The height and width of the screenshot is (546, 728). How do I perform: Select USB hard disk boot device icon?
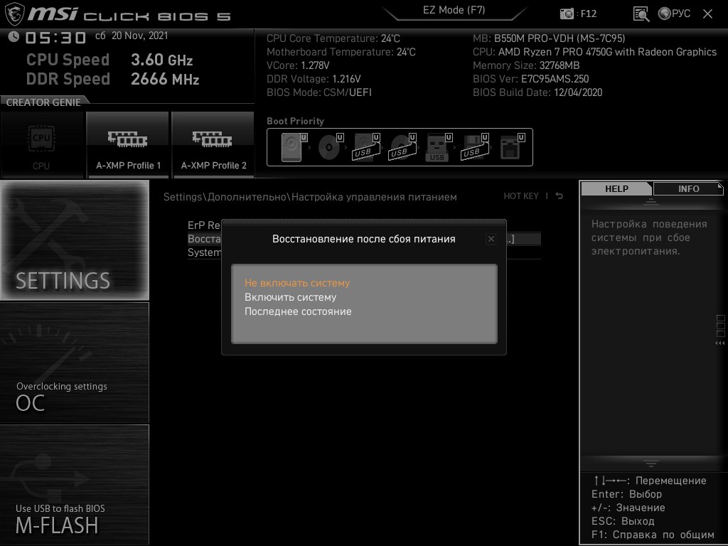click(x=366, y=147)
